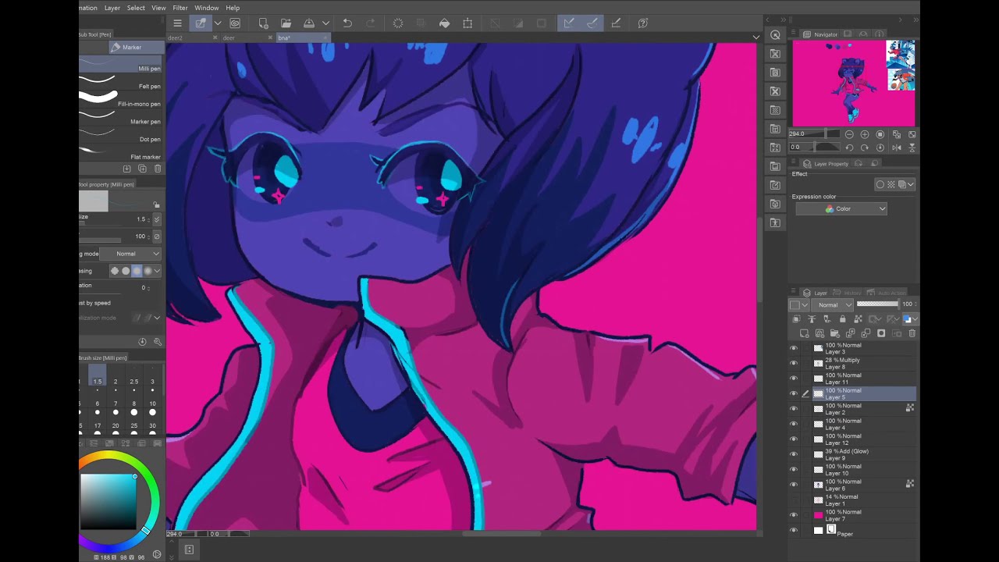Image resolution: width=999 pixels, height=562 pixels.
Task: Pick a color in the color wheel square
Action: click(x=109, y=501)
